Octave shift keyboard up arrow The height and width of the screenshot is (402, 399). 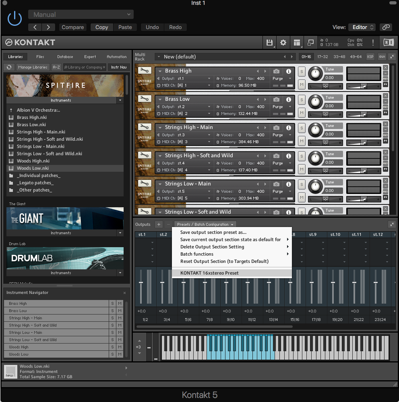tap(139, 341)
